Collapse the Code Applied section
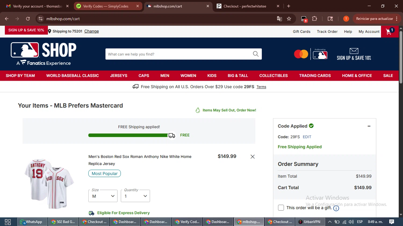Image resolution: width=403 pixels, height=226 pixels. click(x=369, y=126)
